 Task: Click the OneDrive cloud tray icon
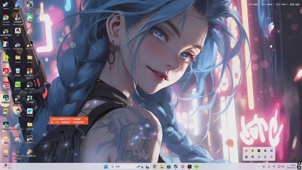click(x=264, y=167)
